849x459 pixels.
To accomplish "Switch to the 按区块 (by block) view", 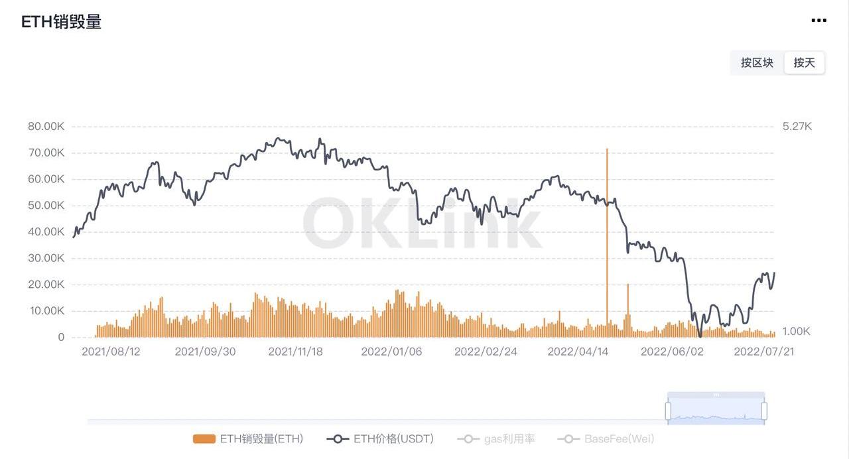I will point(757,63).
